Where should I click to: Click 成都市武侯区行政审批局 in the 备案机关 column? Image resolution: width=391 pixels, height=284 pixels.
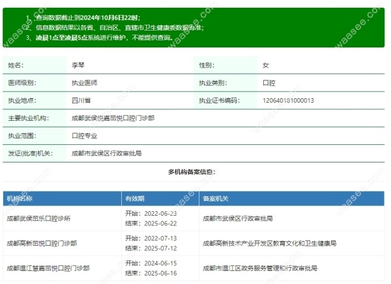[x=238, y=218]
